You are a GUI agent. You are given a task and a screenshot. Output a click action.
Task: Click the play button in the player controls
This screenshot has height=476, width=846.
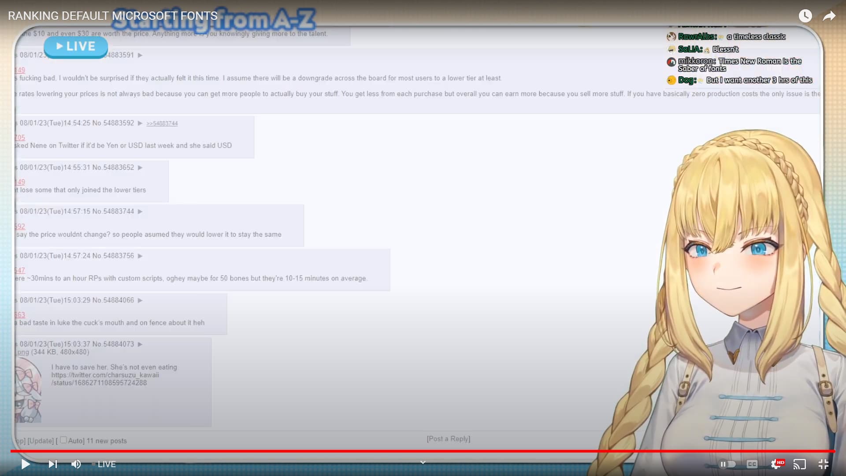click(x=26, y=464)
